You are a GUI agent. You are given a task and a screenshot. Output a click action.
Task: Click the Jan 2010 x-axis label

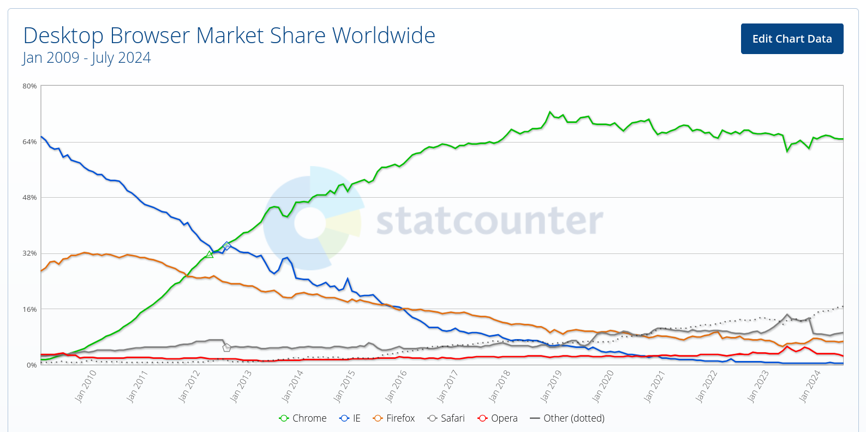pyautogui.click(x=86, y=386)
